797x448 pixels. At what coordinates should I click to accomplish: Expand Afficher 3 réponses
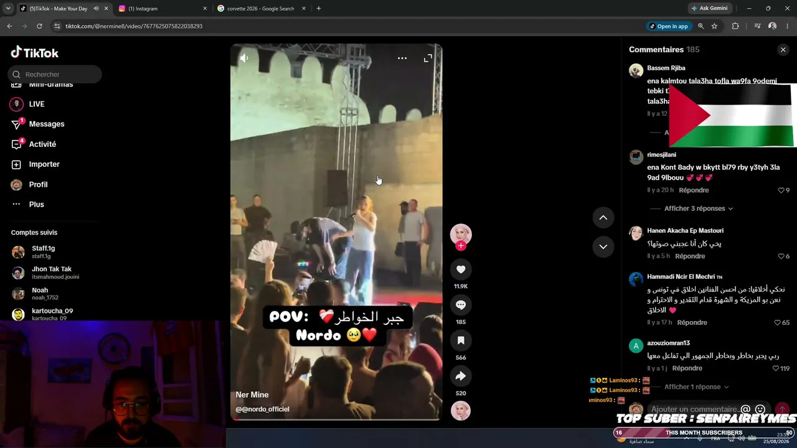point(699,208)
